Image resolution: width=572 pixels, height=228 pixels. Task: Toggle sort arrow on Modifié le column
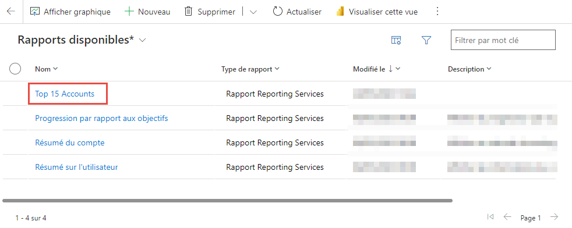click(x=390, y=69)
